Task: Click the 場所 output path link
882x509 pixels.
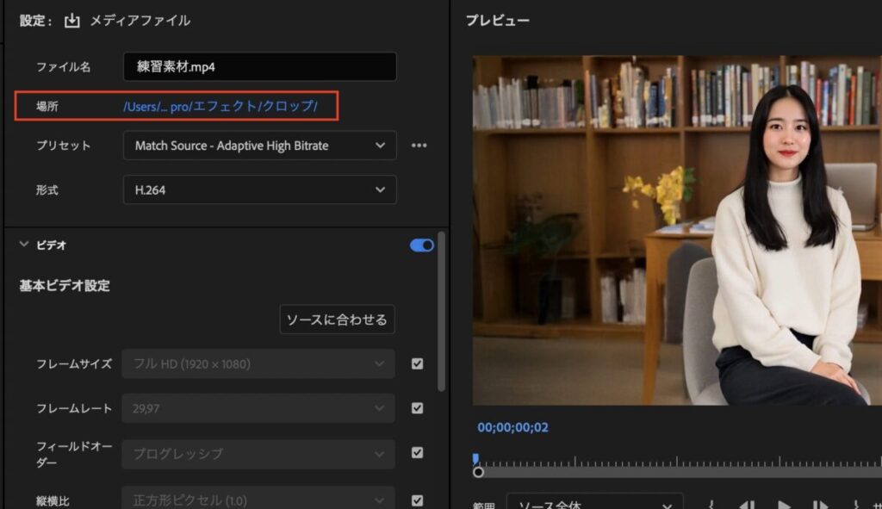Action: [220, 107]
